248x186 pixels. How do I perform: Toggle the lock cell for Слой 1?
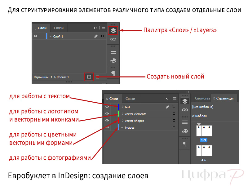[42, 36]
